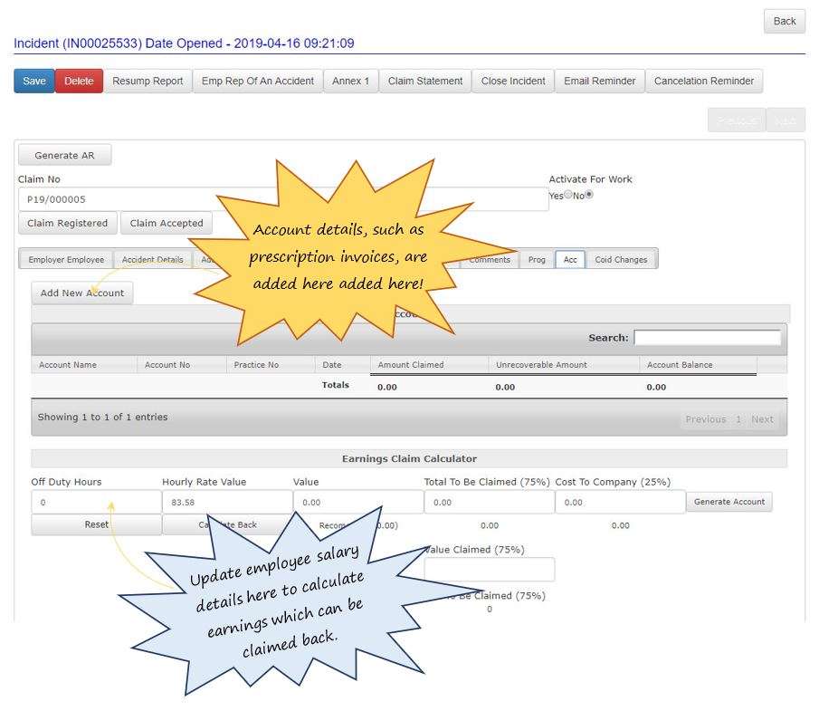Image resolution: width=819 pixels, height=711 pixels.
Task: Click inside the accounts Search field
Action: tap(707, 337)
